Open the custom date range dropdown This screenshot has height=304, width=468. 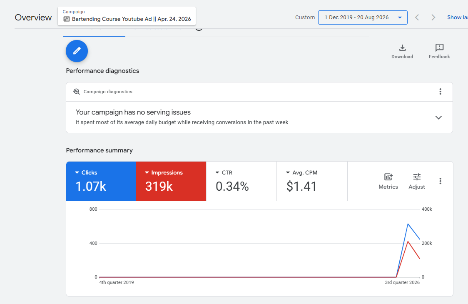[363, 17]
